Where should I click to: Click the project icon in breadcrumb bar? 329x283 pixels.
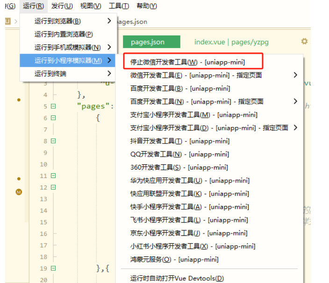click(8, 21)
